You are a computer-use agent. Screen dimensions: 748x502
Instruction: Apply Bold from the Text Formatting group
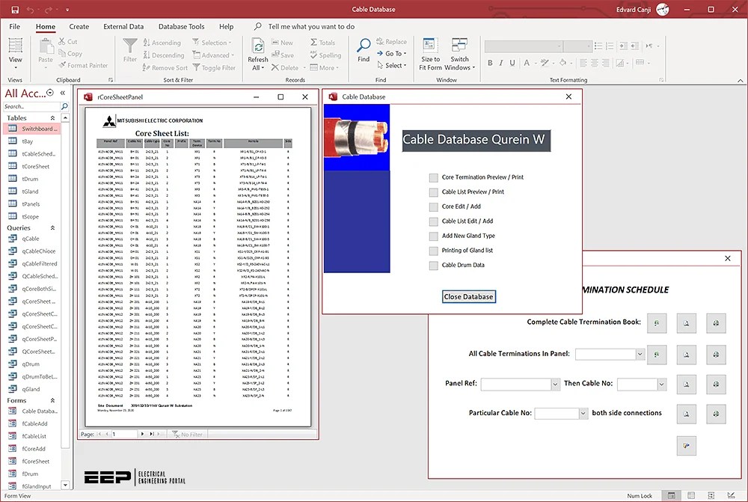pos(491,63)
